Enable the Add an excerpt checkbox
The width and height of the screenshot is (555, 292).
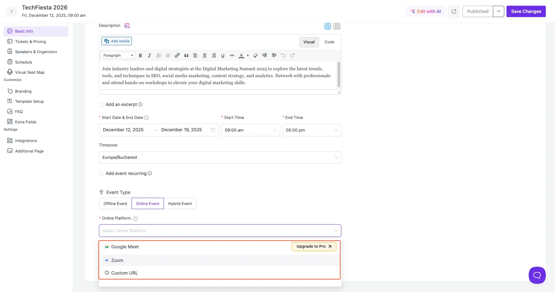tap(101, 104)
